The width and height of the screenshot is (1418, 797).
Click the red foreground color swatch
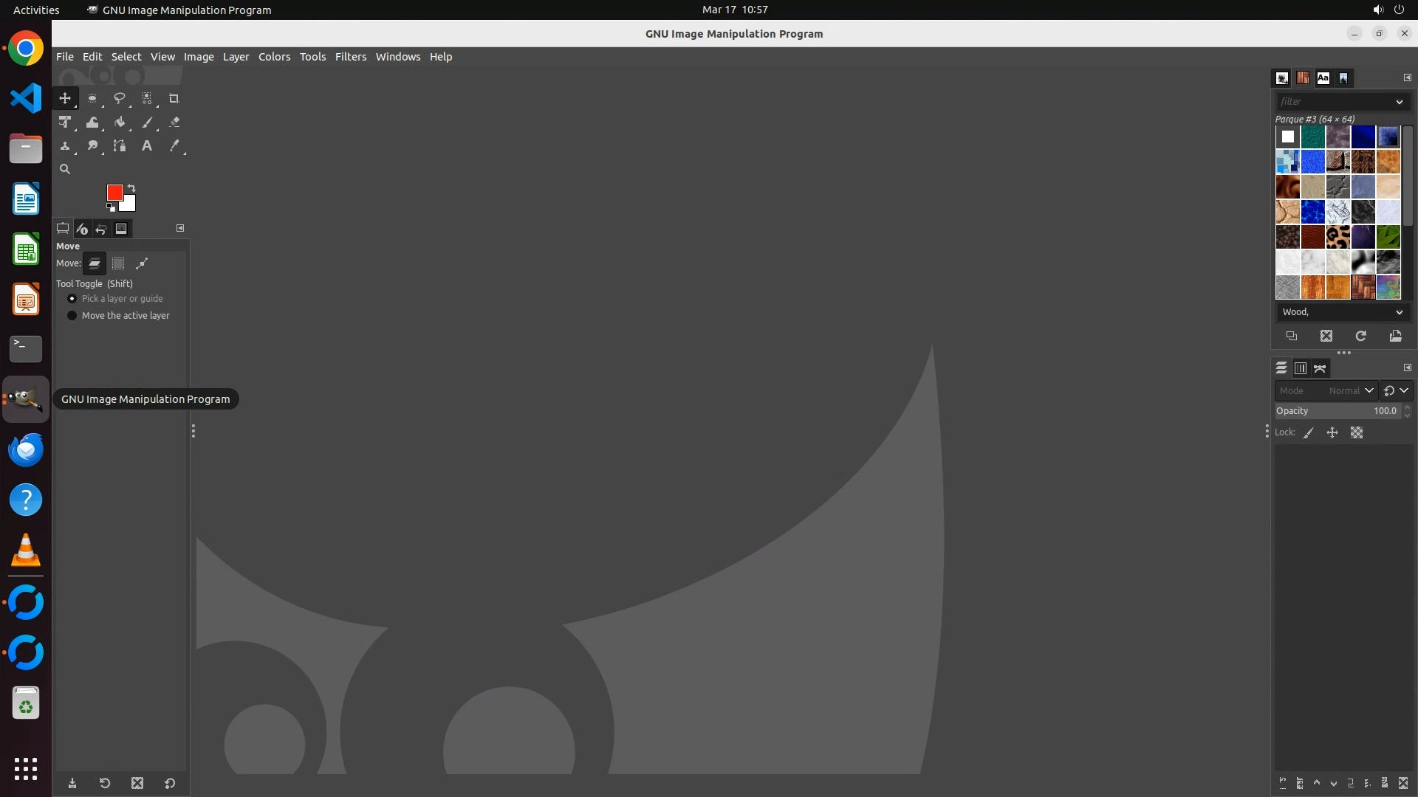pos(114,192)
